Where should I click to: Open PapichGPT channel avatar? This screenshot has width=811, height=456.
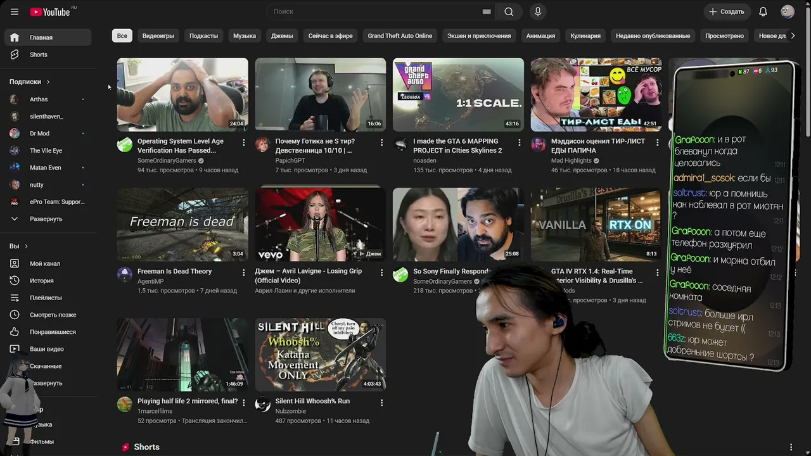coord(262,144)
